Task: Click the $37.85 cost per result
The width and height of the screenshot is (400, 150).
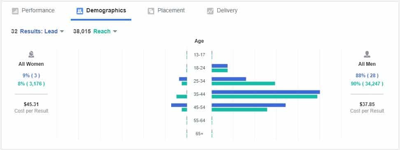Action: [x=367, y=104]
